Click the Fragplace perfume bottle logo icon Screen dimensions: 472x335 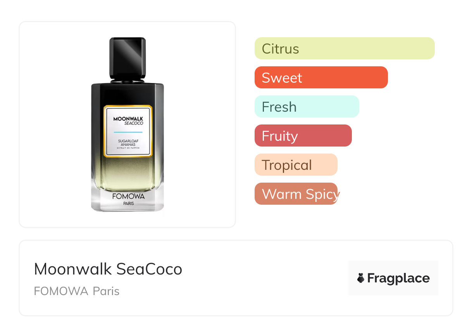tap(361, 278)
